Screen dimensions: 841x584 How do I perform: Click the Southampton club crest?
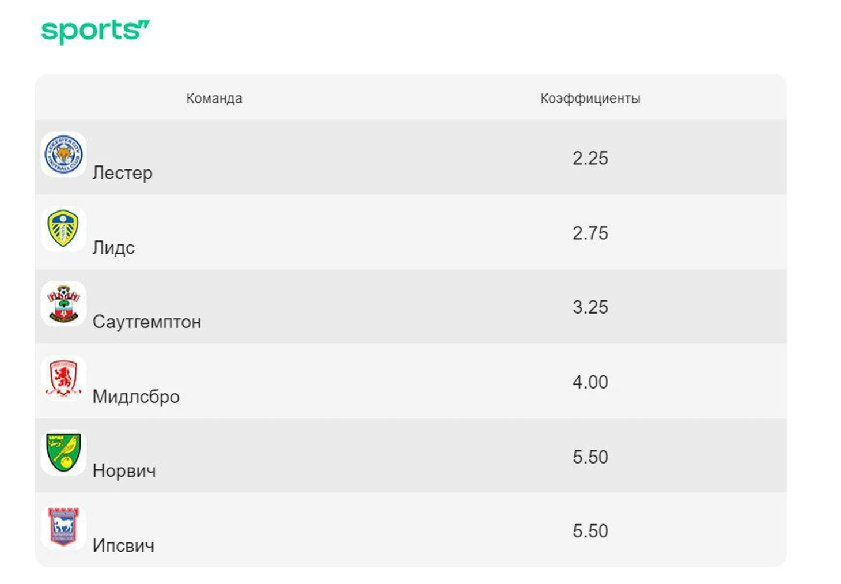63,304
